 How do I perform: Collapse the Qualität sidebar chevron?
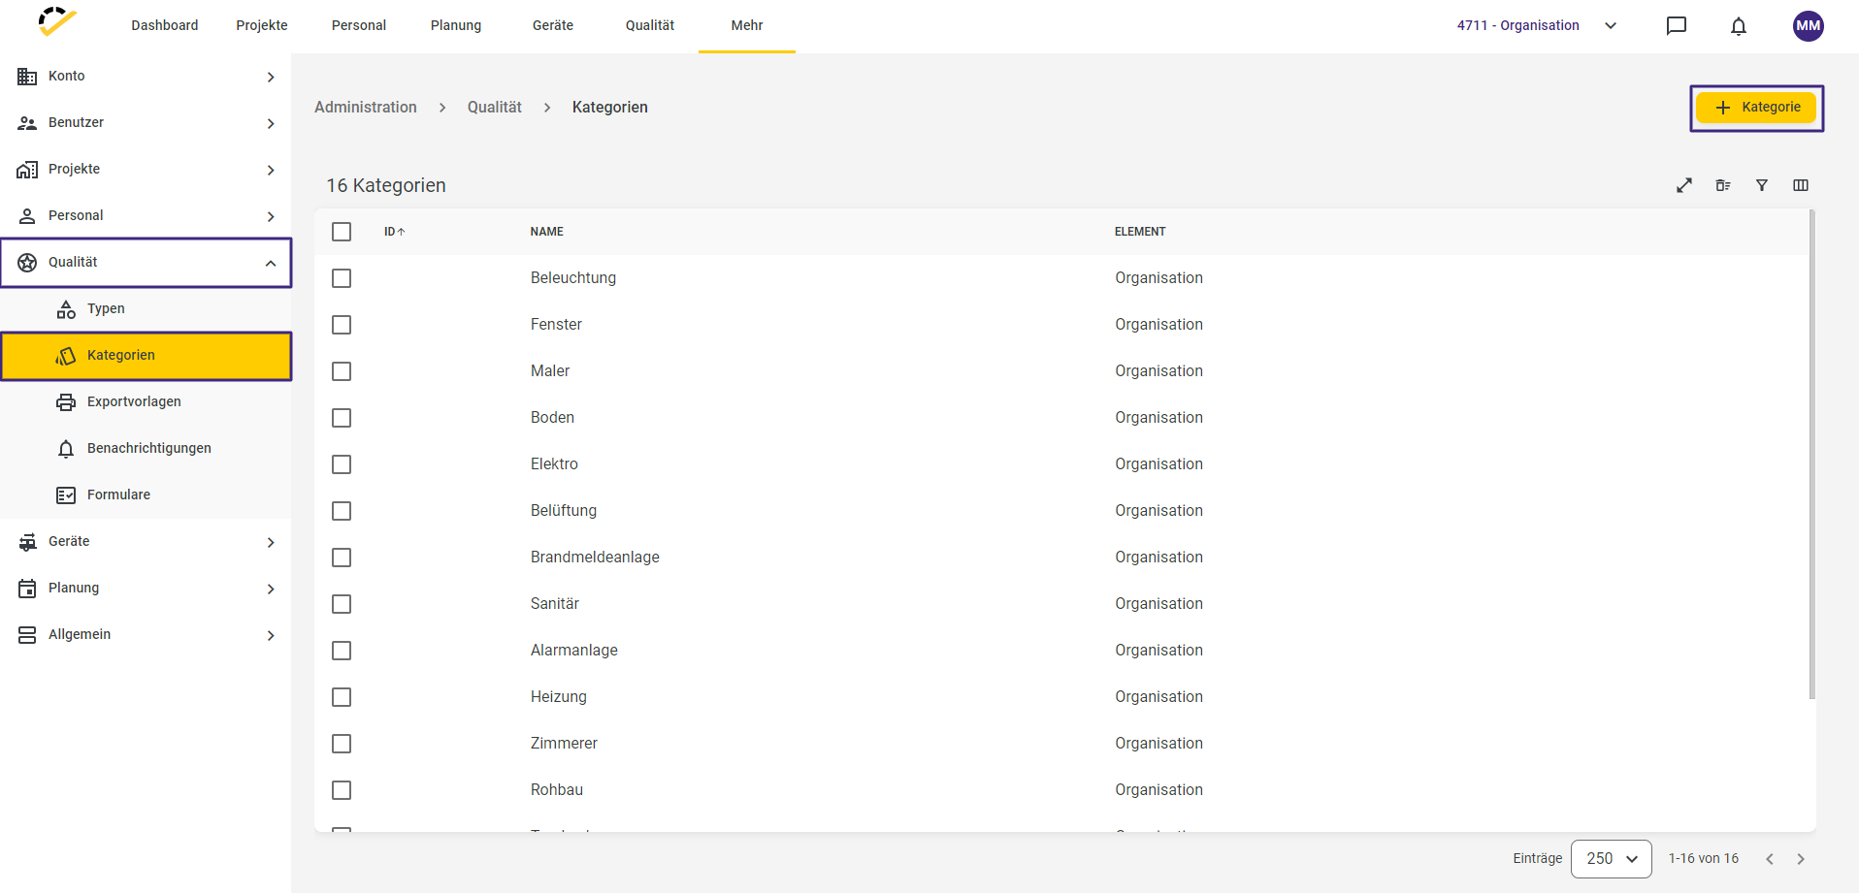271,263
